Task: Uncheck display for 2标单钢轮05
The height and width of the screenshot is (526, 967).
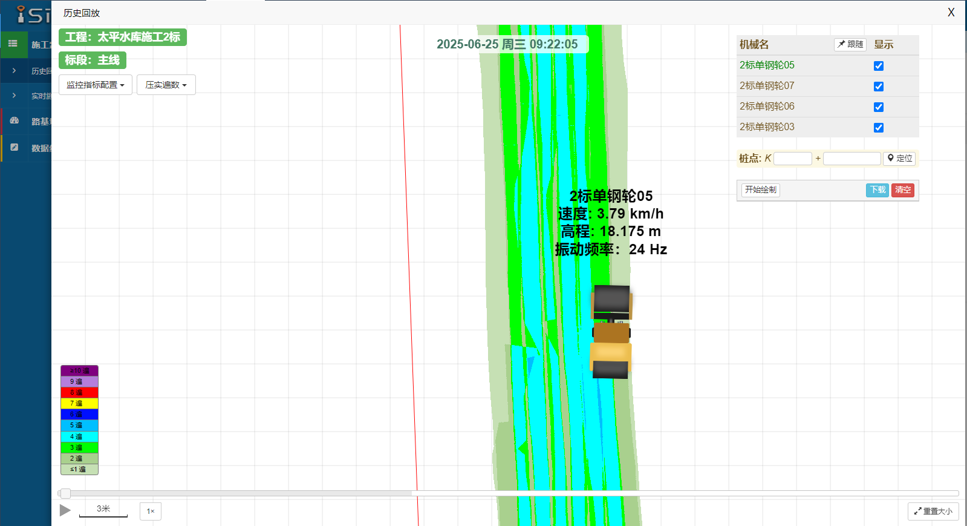Action: click(x=878, y=66)
